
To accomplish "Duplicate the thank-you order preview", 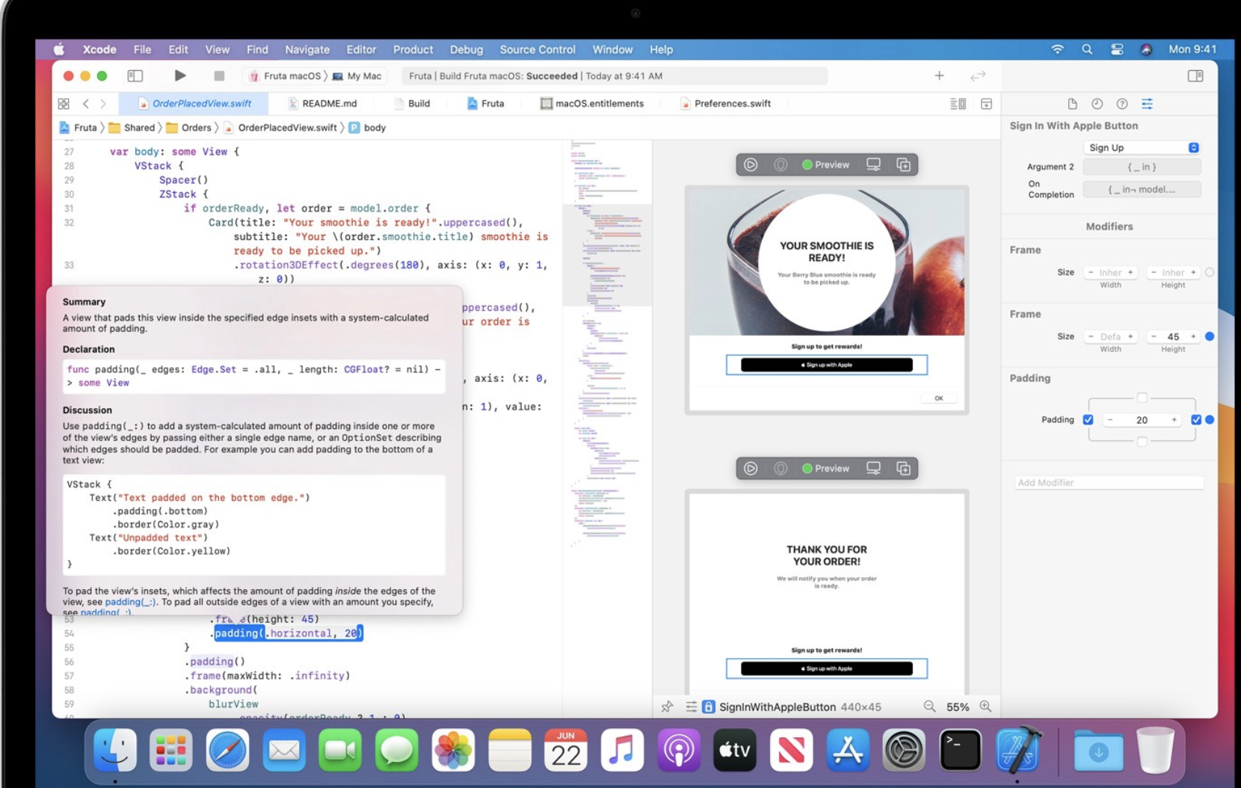I will 903,468.
